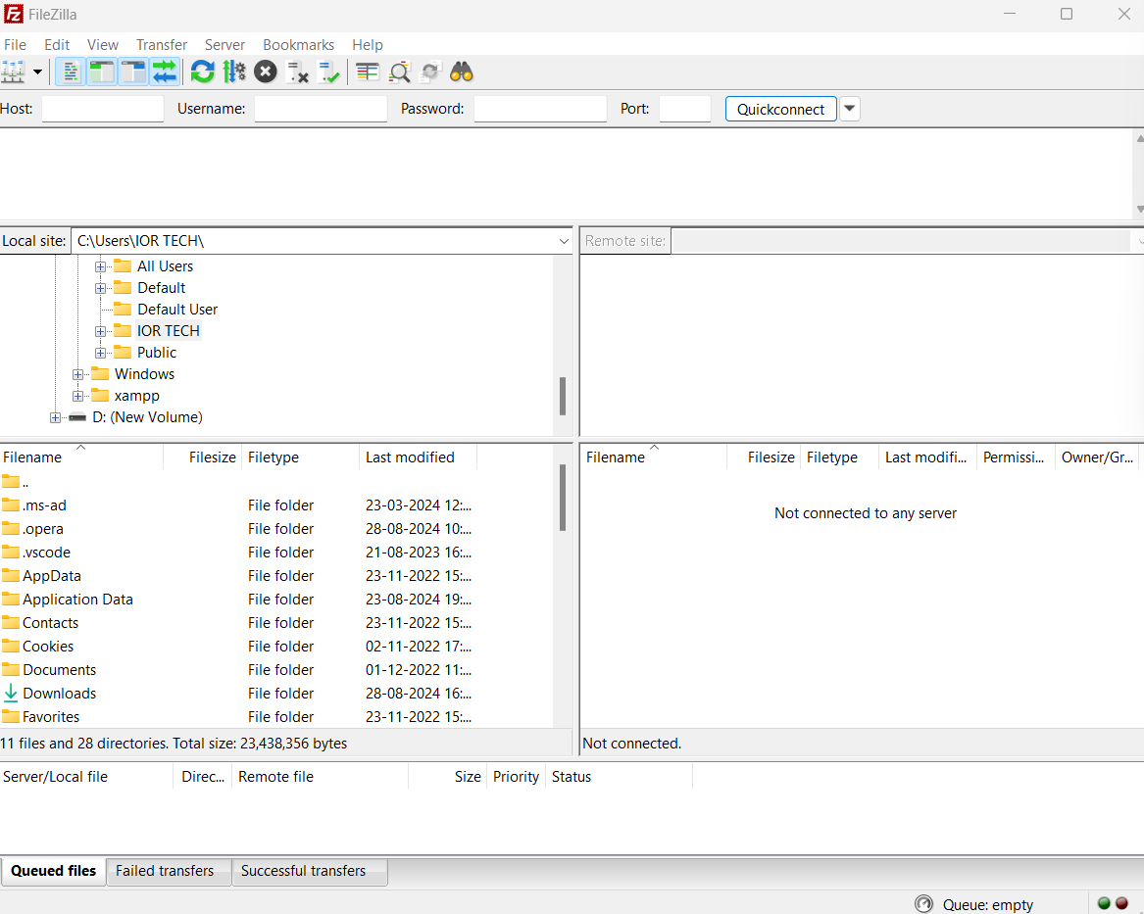Viewport: 1144px width, 914px height.
Task: Disconnect from the current server
Action: [x=297, y=72]
